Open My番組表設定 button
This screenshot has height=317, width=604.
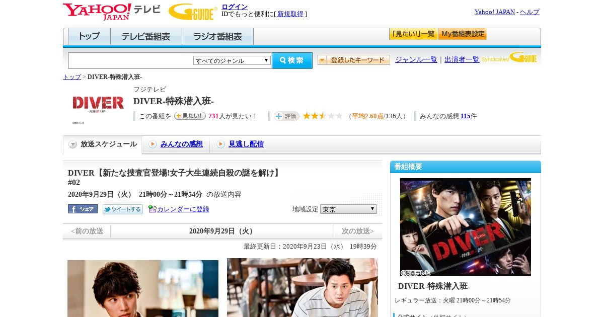tap(463, 34)
